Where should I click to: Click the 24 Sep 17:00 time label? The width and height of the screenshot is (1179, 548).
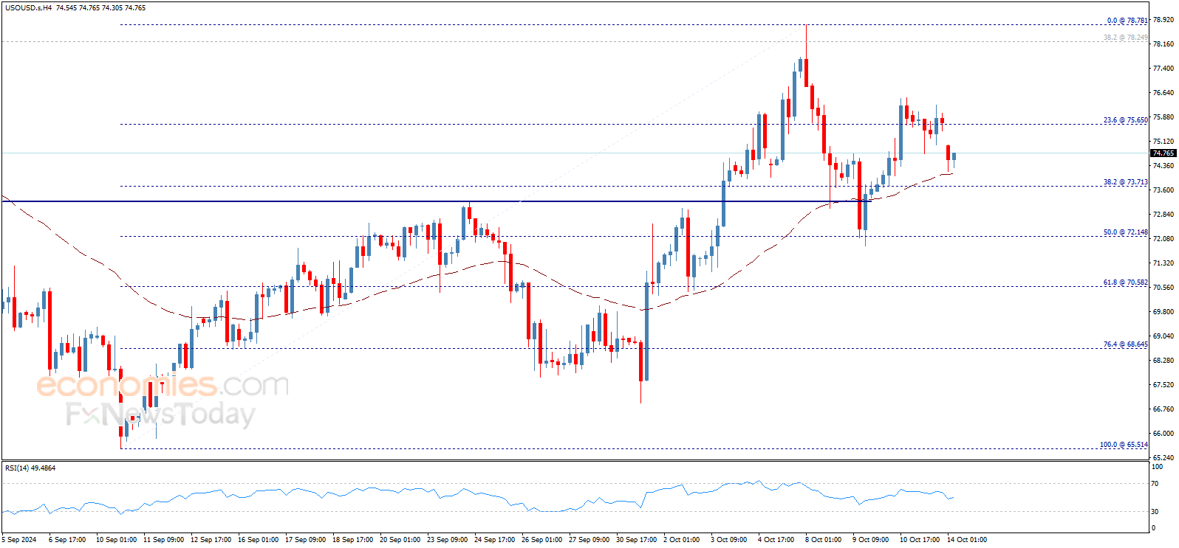(x=495, y=540)
